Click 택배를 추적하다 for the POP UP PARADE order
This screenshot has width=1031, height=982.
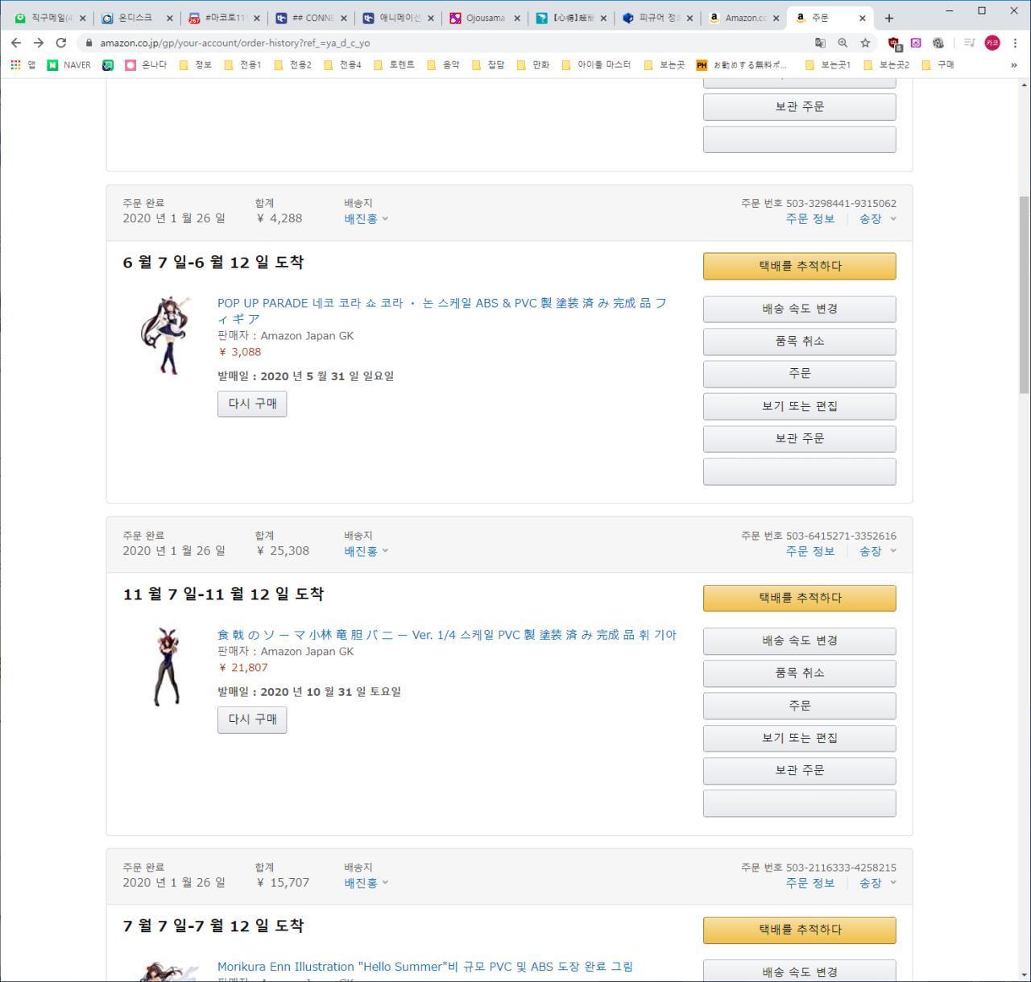click(x=799, y=266)
